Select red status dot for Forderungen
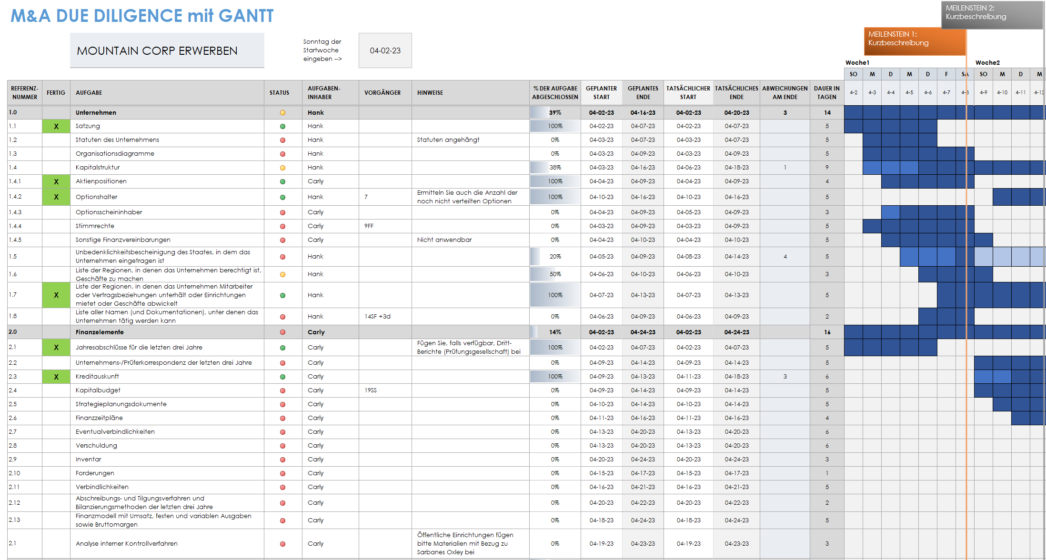This screenshot has height=560, width=1046. click(282, 474)
